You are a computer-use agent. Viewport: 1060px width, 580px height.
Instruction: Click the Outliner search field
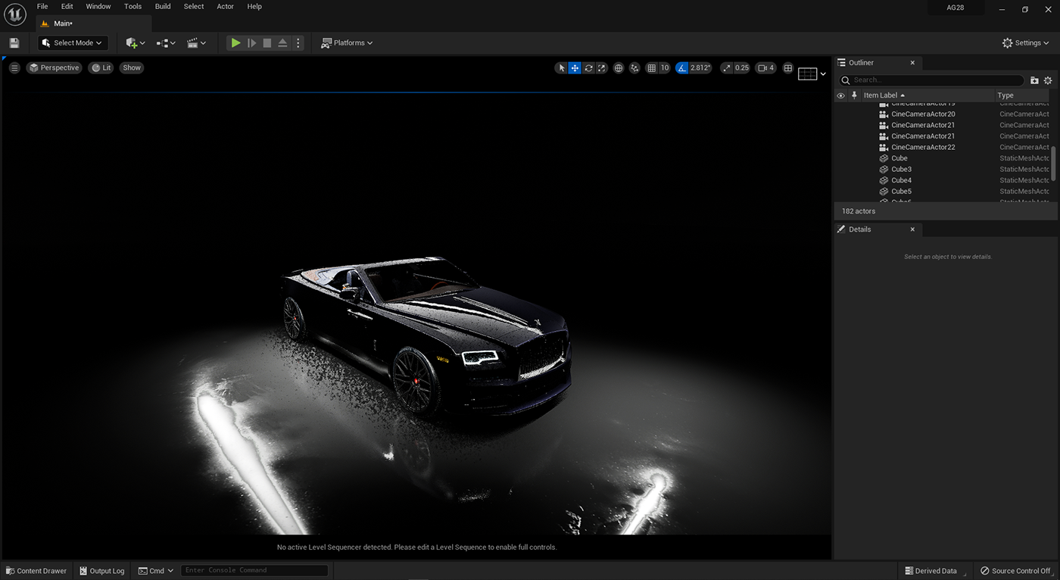pos(931,80)
